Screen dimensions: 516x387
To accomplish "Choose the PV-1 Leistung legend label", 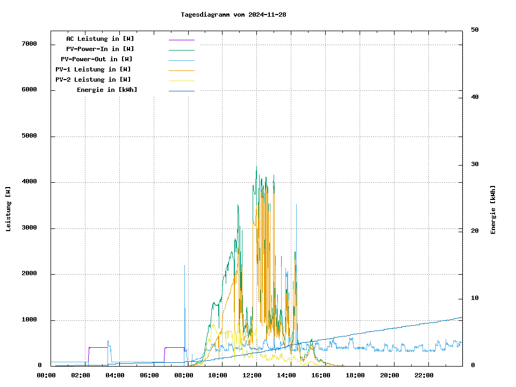I will coord(93,69).
